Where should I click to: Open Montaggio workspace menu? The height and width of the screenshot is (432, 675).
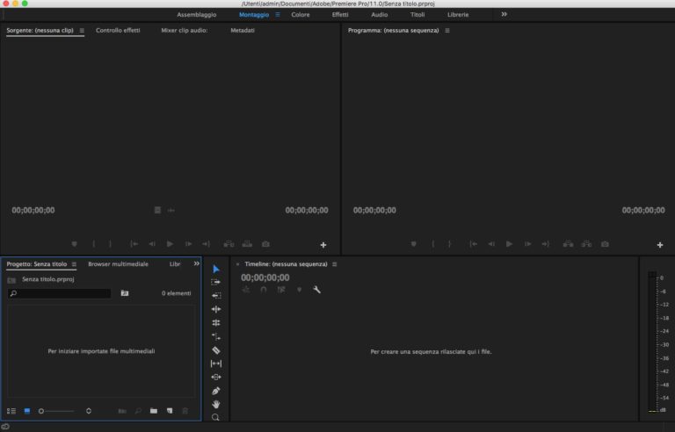coord(278,15)
